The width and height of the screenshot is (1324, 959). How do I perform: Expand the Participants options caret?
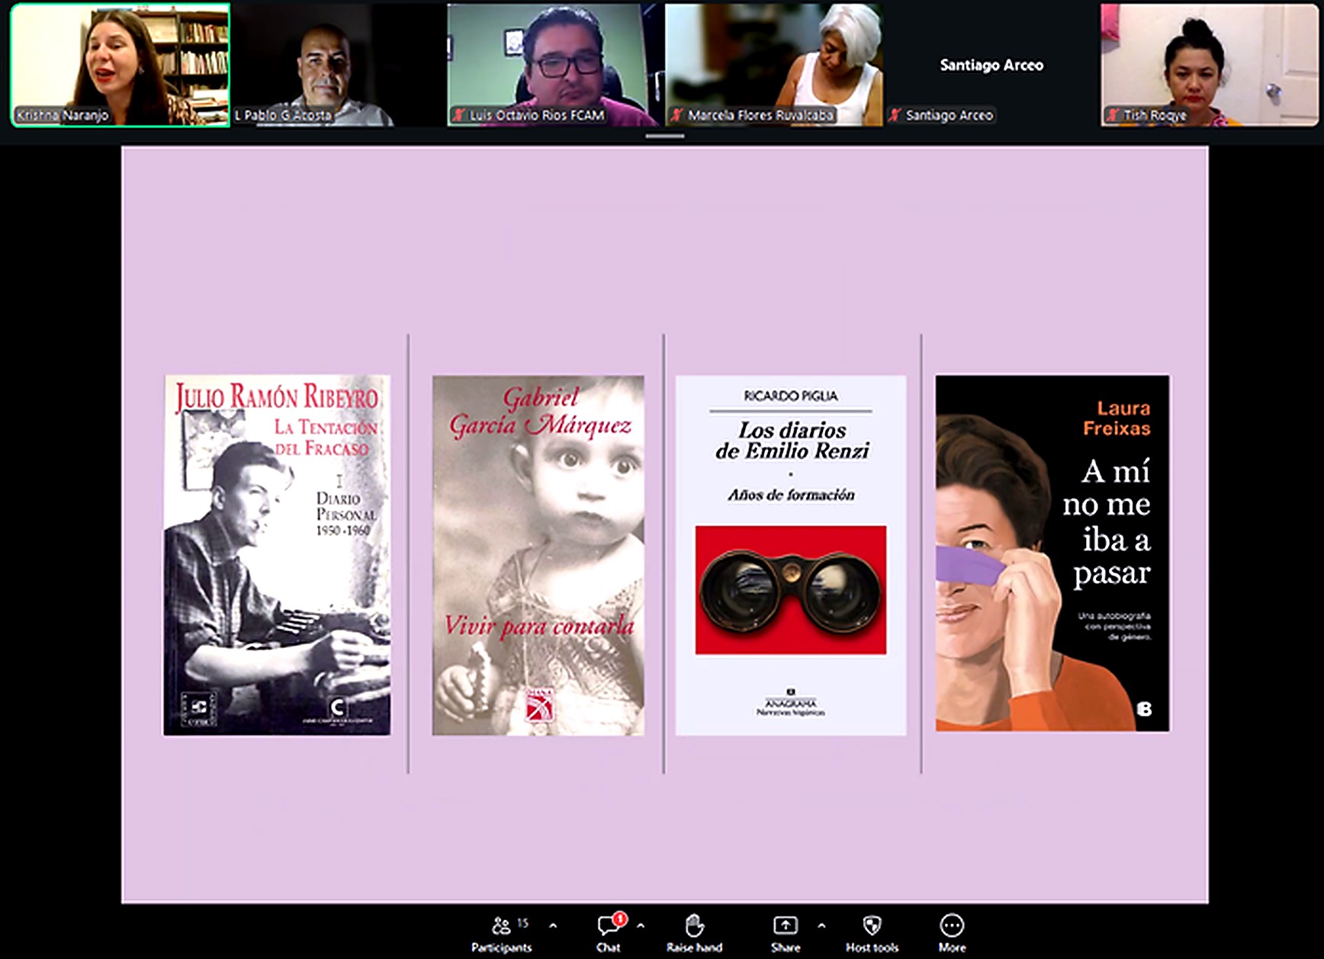[553, 925]
